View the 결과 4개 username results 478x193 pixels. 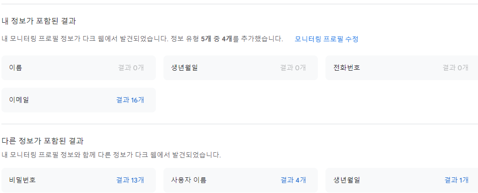click(293, 180)
